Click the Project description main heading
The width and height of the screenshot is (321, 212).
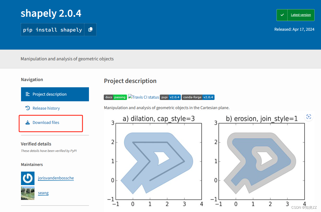pos(130,81)
